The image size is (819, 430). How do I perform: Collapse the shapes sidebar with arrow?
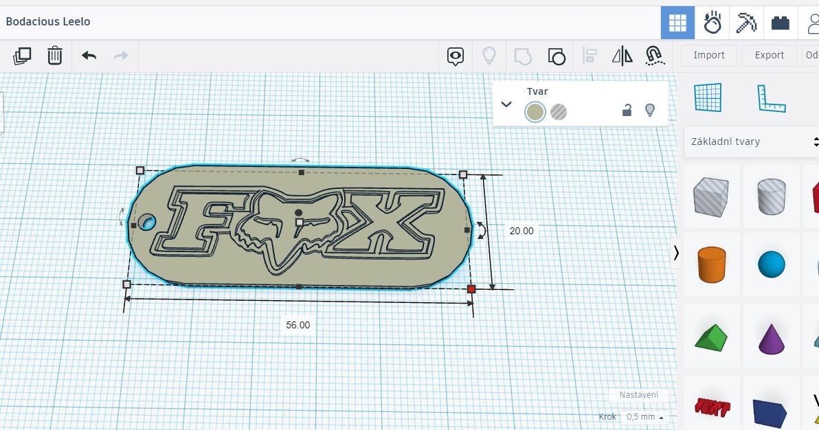(x=676, y=253)
